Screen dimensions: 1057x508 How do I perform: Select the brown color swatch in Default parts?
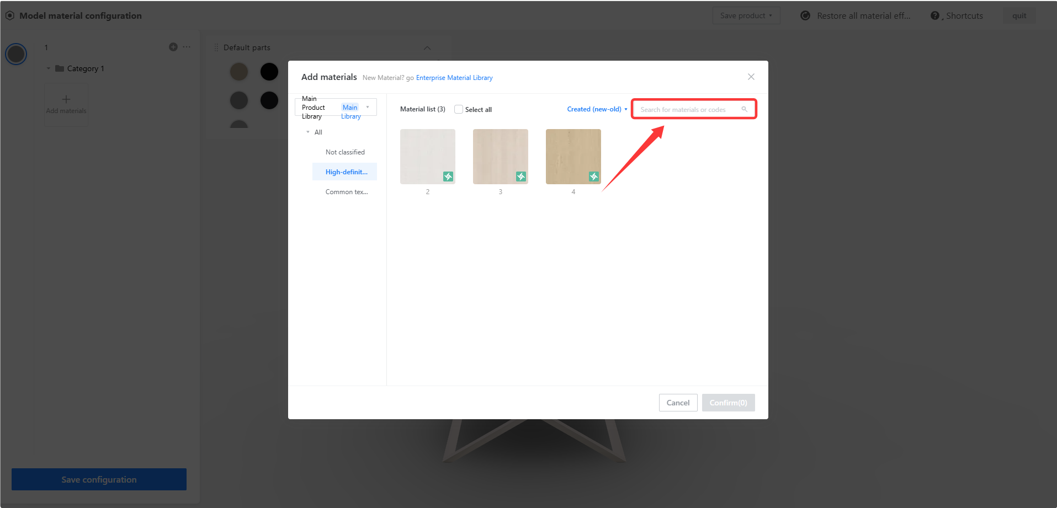[x=239, y=72]
